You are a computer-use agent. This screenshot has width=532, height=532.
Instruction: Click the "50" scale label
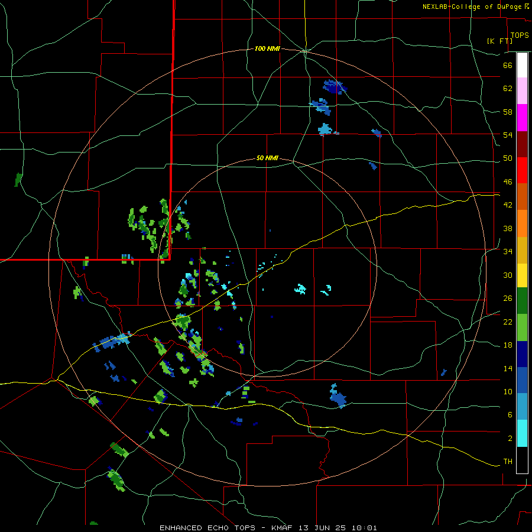[508, 158]
